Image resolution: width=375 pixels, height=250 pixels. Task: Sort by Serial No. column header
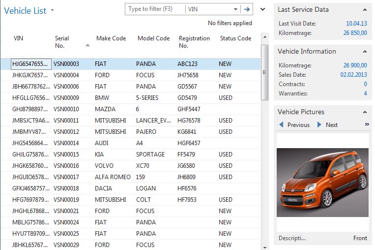click(x=62, y=42)
